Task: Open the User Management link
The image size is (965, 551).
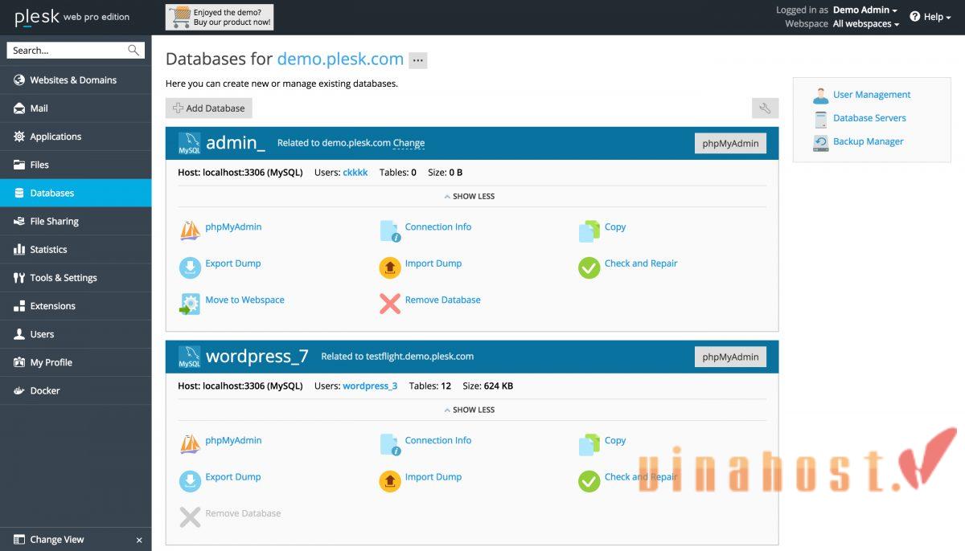Action: [x=872, y=95]
